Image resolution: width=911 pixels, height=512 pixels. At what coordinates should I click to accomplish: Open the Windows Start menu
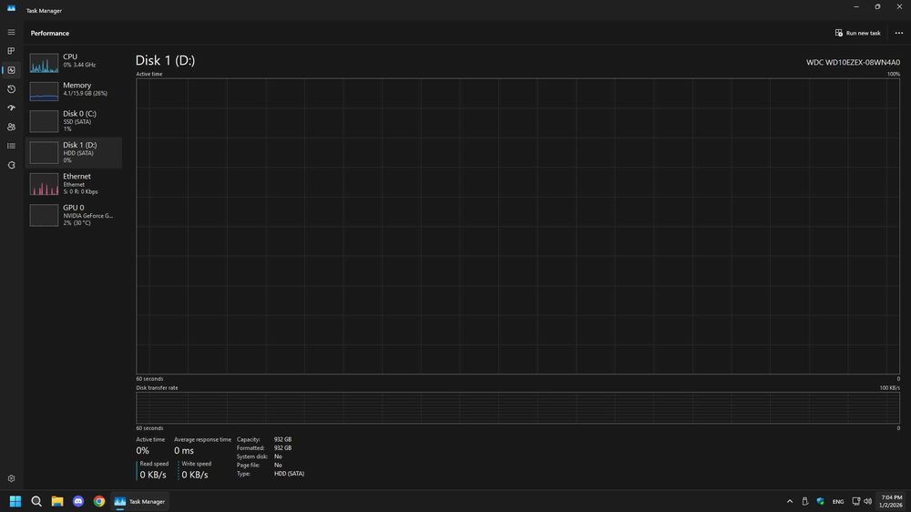click(x=15, y=501)
